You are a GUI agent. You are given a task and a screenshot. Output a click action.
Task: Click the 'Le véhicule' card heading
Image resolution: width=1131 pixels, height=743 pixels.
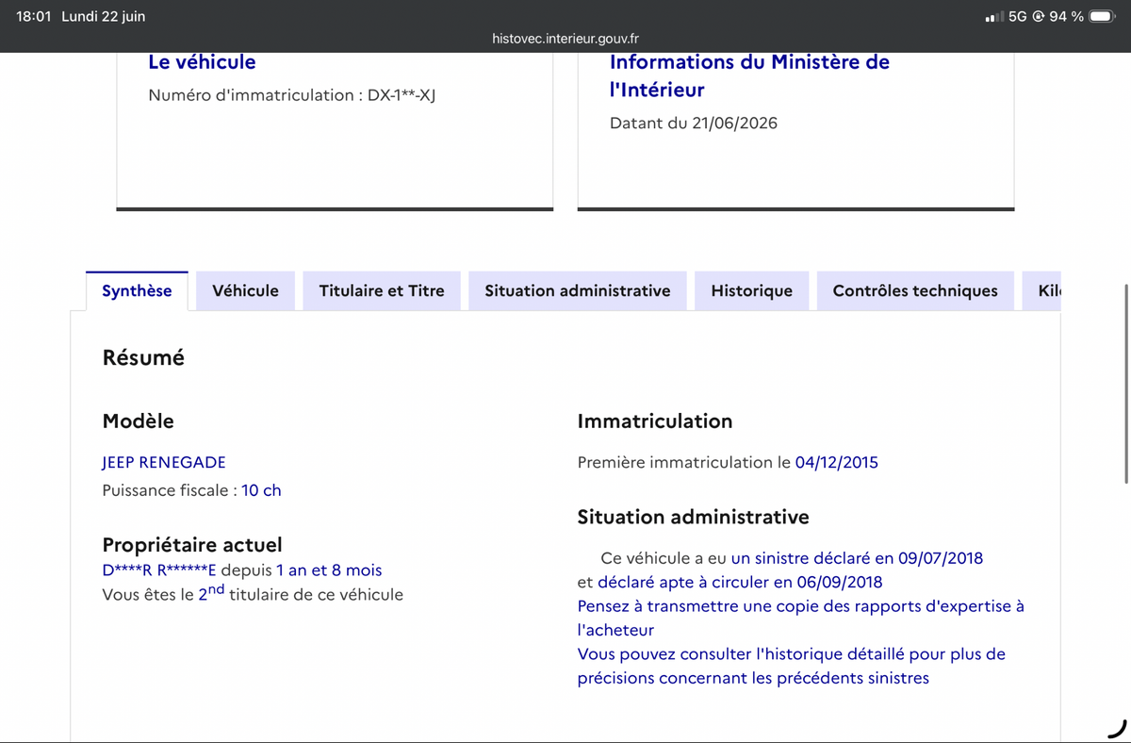point(202,62)
